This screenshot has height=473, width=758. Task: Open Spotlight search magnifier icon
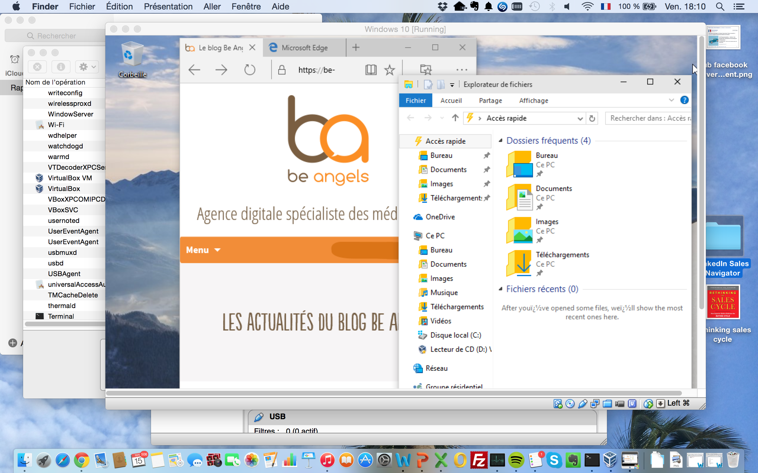coord(720,6)
